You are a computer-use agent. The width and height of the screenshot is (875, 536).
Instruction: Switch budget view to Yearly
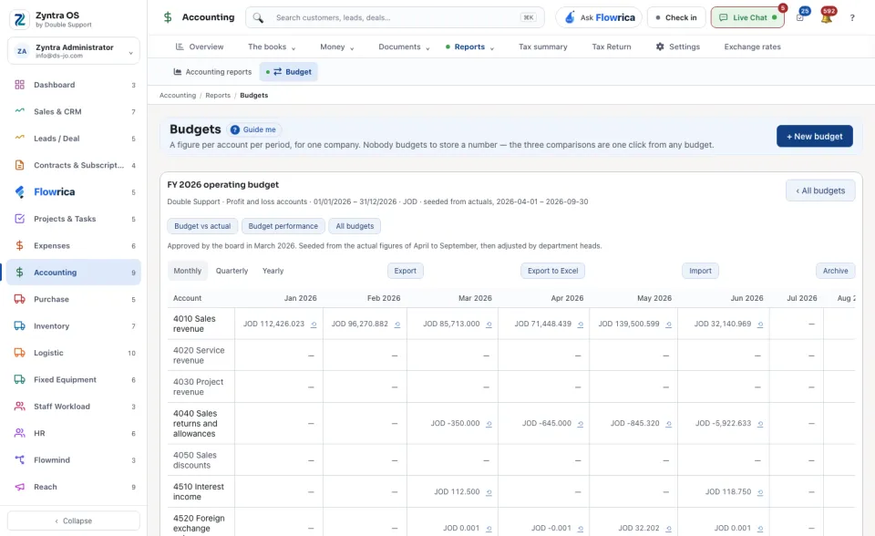click(x=273, y=271)
